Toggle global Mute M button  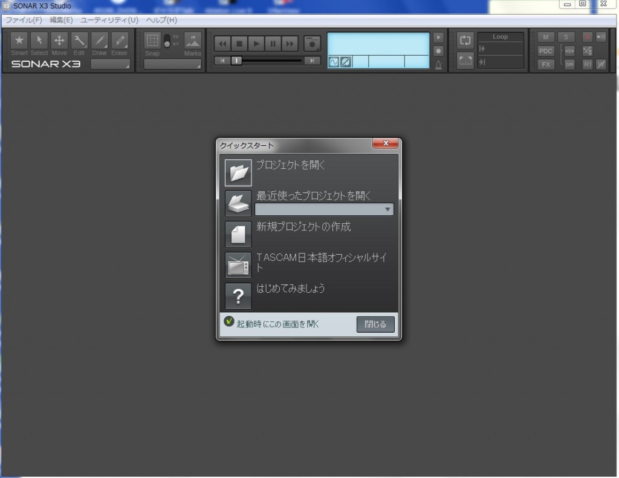(546, 37)
